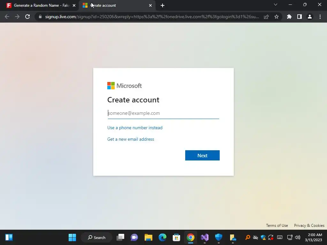The image size is (327, 245).
Task: Close the Generate a Random Name tab
Action: [74, 6]
